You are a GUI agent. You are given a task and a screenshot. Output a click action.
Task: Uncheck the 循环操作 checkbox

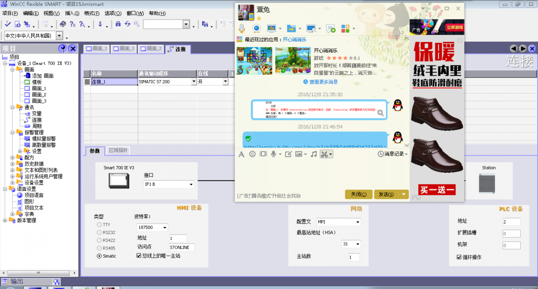click(x=459, y=257)
